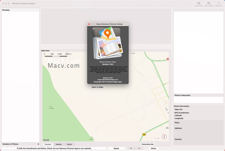Click the Latitude label

(178, 116)
